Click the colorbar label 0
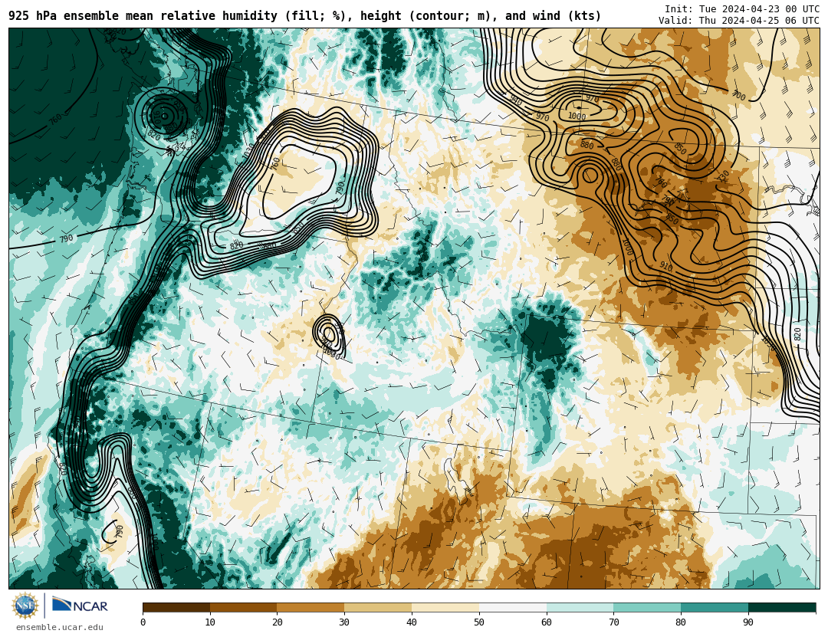Screen dimensions: 828x637 [143, 622]
